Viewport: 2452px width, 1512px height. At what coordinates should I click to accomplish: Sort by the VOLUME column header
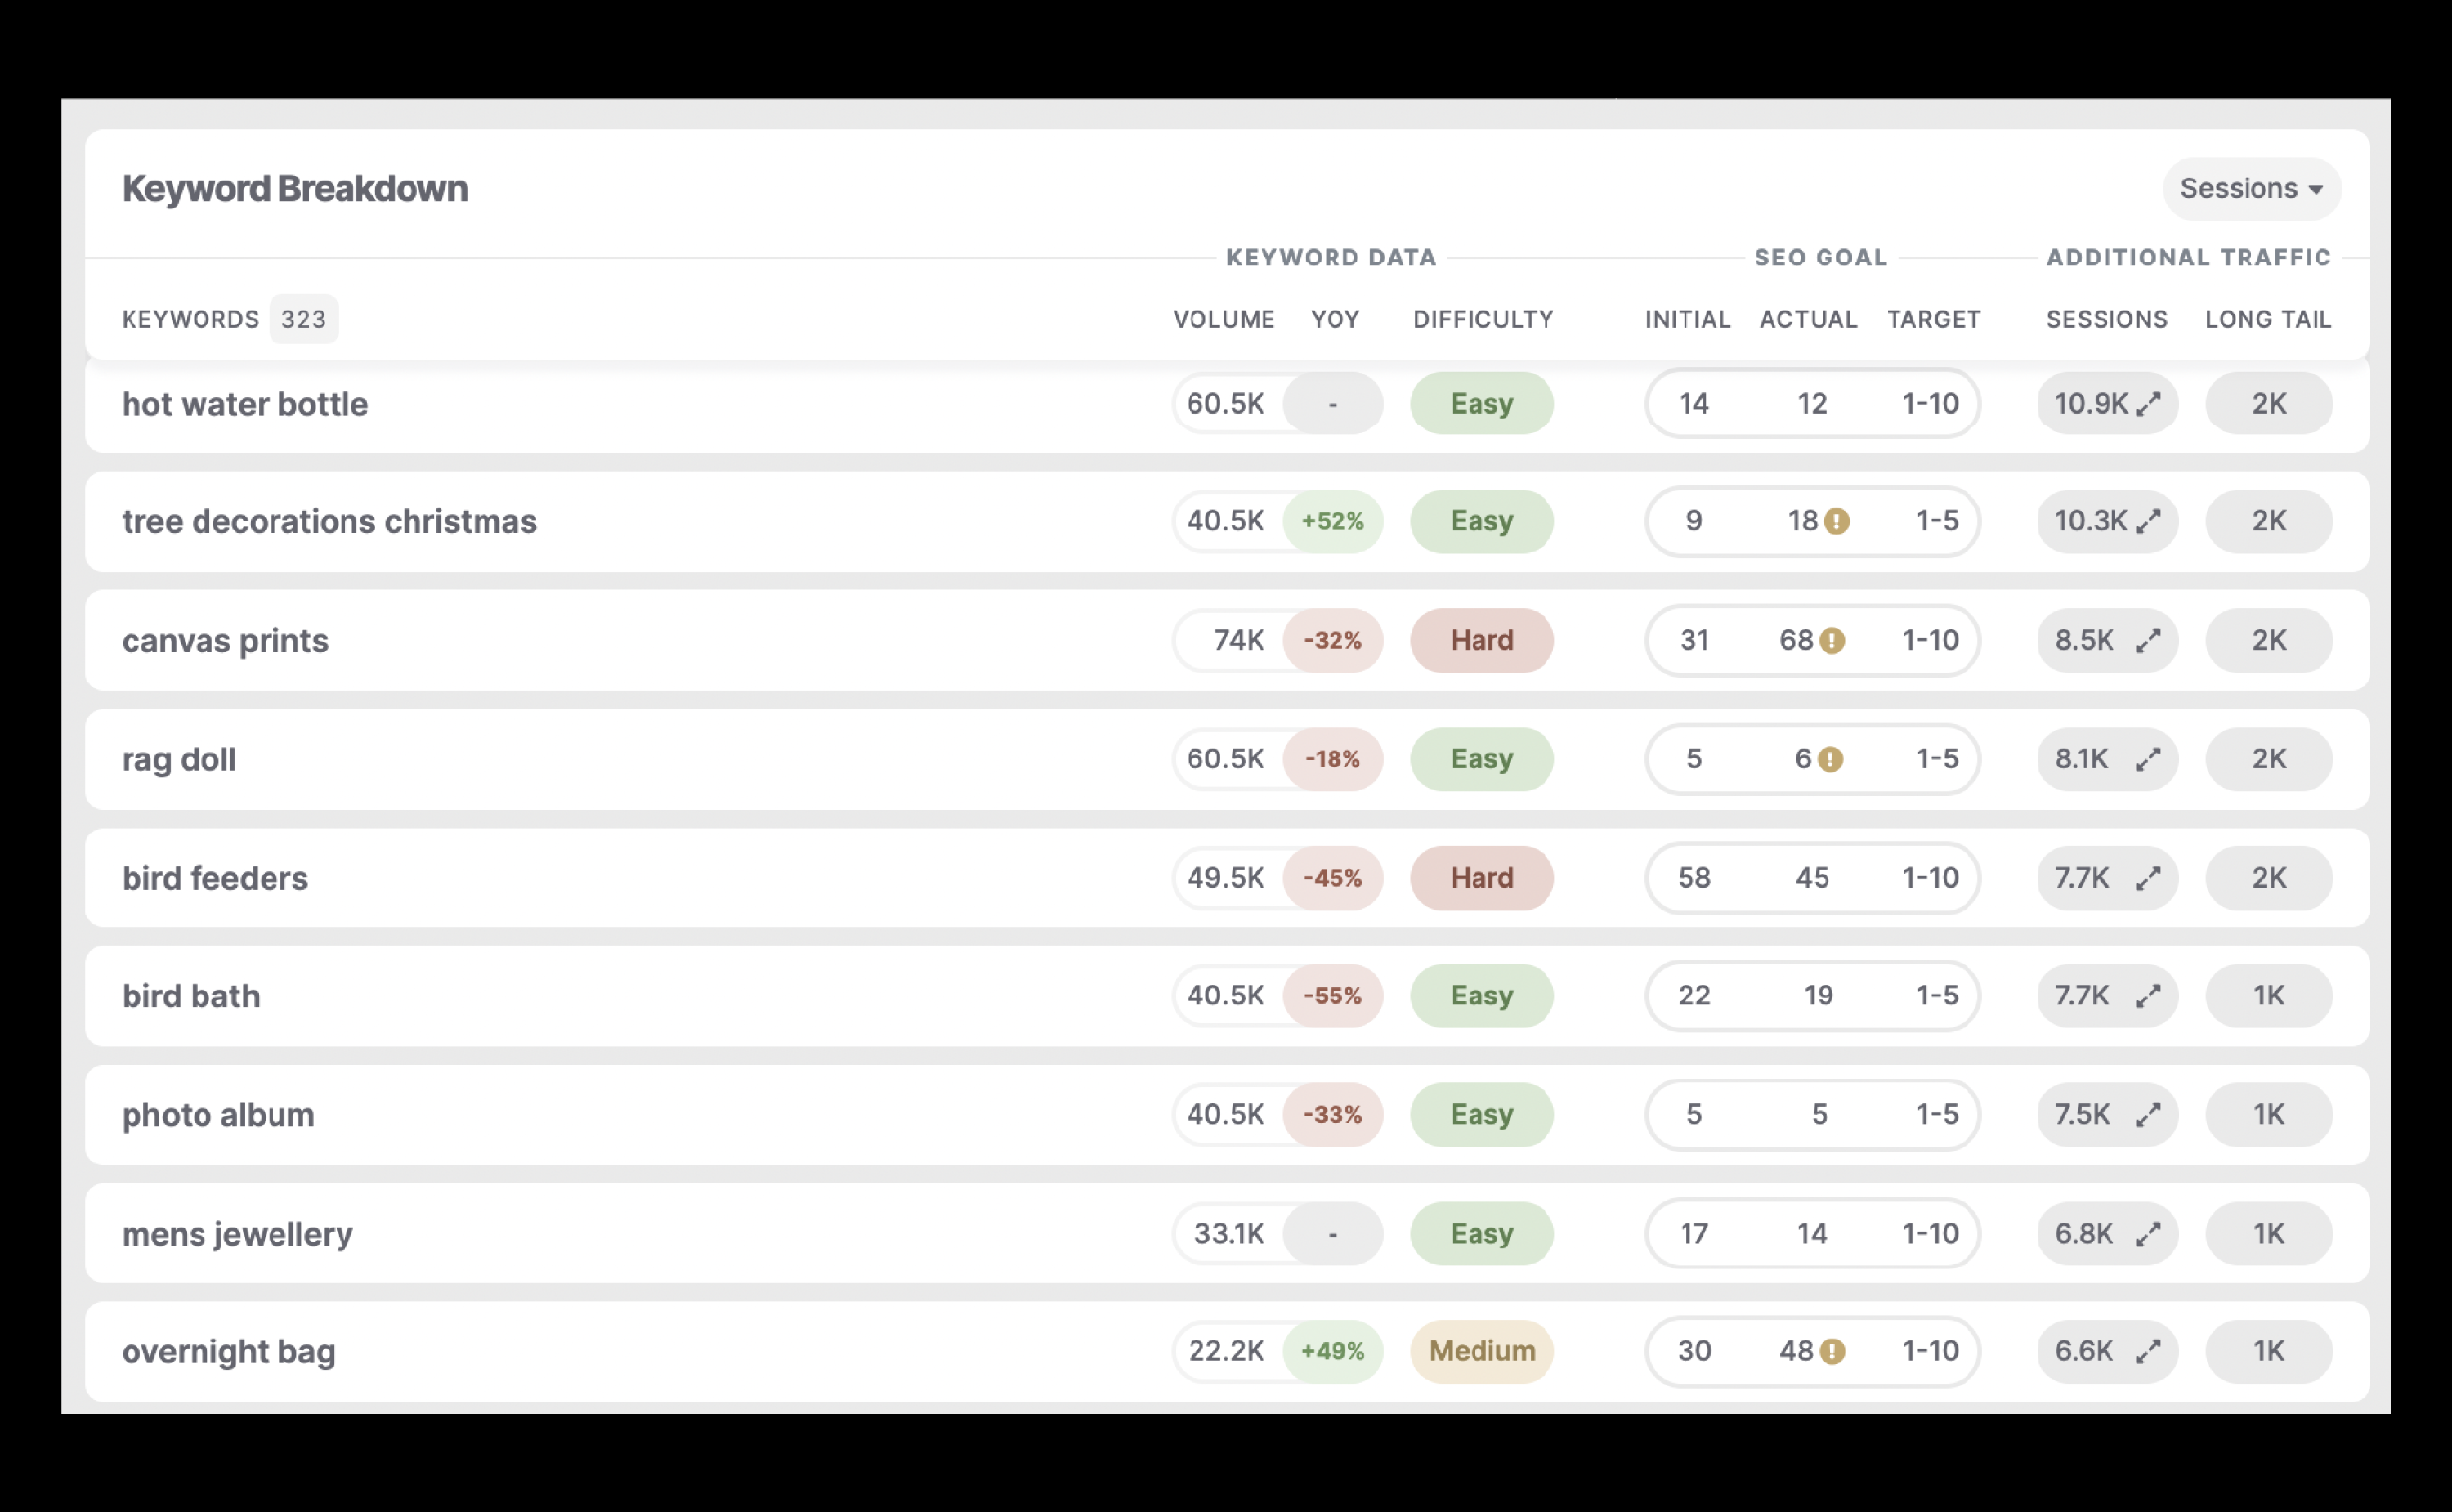[x=1224, y=319]
